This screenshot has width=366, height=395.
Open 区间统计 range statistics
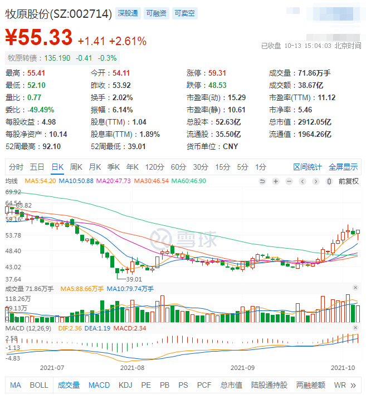click(x=308, y=167)
